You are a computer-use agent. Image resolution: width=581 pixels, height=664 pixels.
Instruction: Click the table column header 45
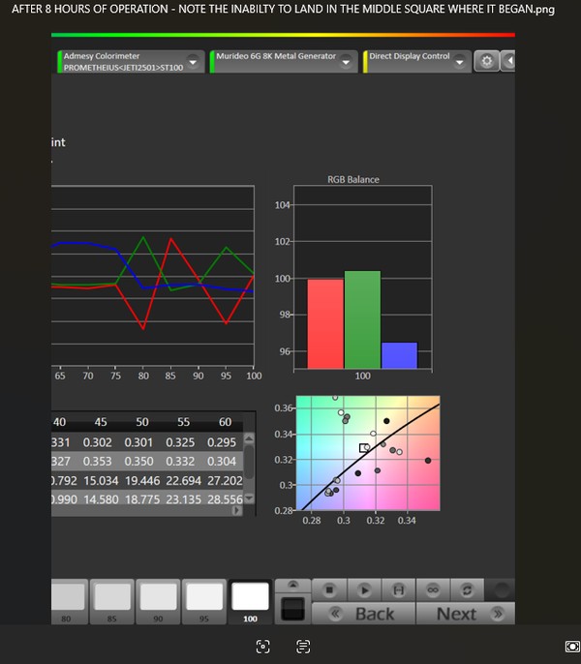[101, 422]
